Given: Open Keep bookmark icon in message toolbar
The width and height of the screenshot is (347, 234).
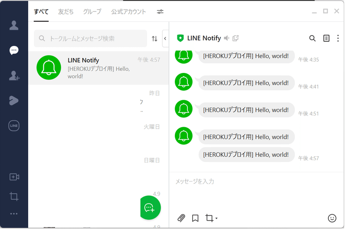Looking at the screenshot, I should 195,218.
